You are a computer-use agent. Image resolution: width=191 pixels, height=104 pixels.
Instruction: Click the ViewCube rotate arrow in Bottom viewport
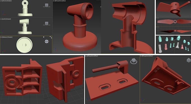tap(51, 37)
